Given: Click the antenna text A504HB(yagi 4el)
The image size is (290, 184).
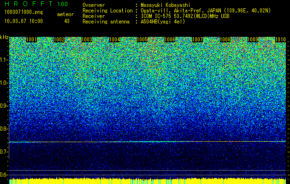Looking at the screenshot, I should pyautogui.click(x=163, y=22).
